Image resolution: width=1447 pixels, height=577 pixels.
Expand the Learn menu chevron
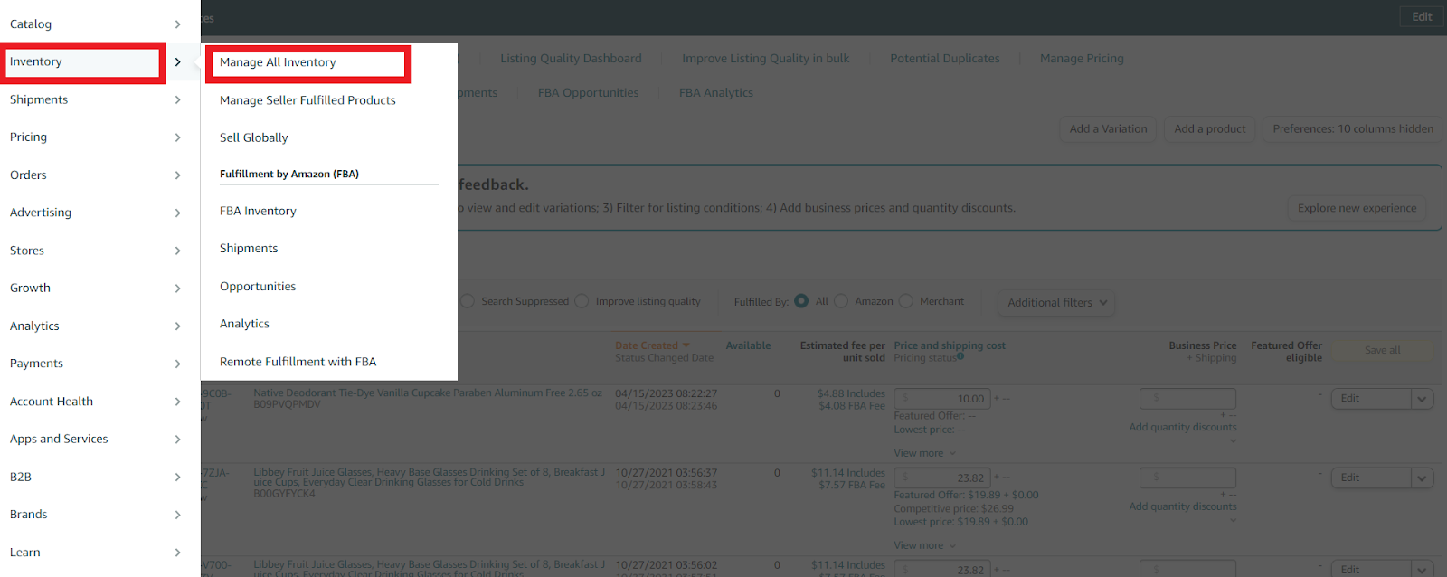(x=177, y=553)
